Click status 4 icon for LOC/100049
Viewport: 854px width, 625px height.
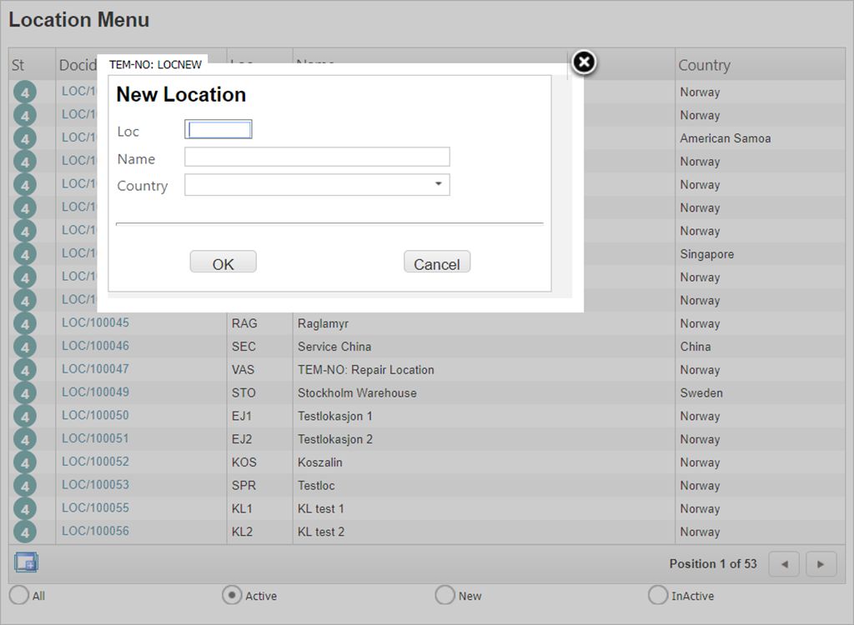pyautogui.click(x=25, y=393)
